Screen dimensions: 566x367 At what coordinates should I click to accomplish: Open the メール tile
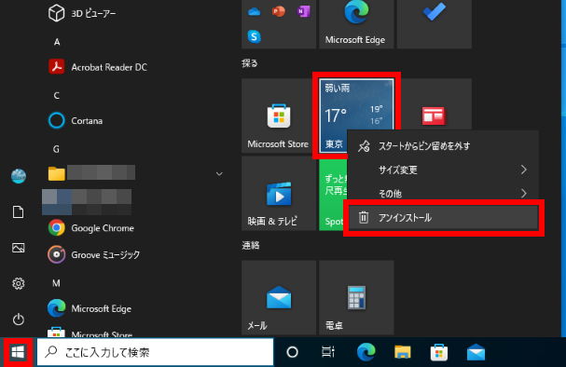coord(279,297)
